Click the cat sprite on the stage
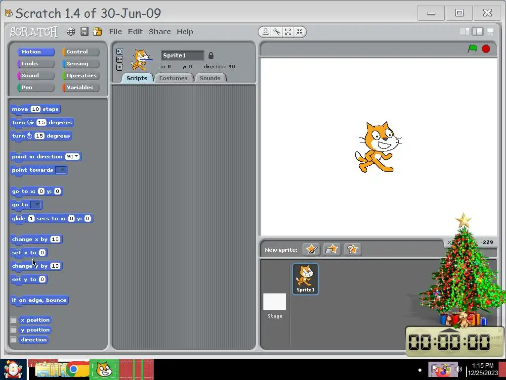The image size is (506, 380). 378,147
